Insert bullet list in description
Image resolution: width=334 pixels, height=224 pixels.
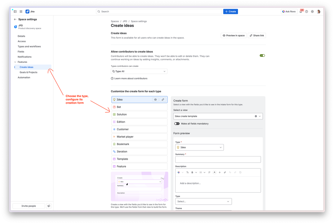(201, 173)
